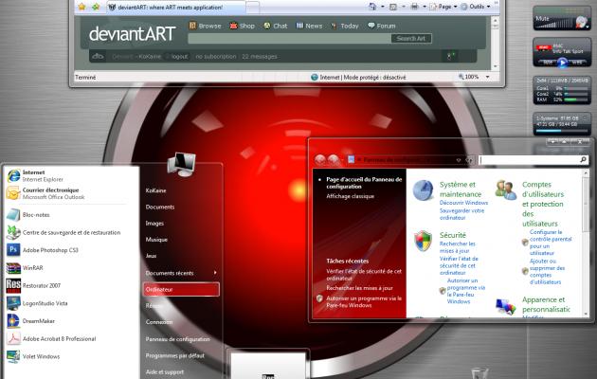This screenshot has height=379, width=597.
Task: Click the Système et maintenance globe icon
Action: point(423,189)
